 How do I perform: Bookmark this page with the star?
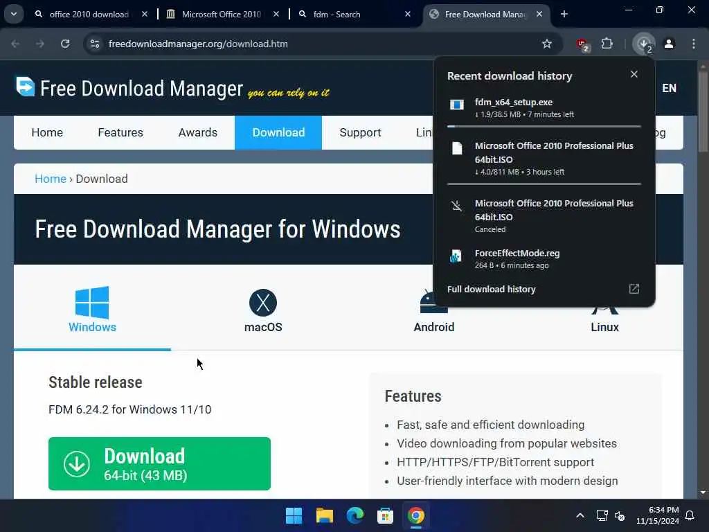547,44
